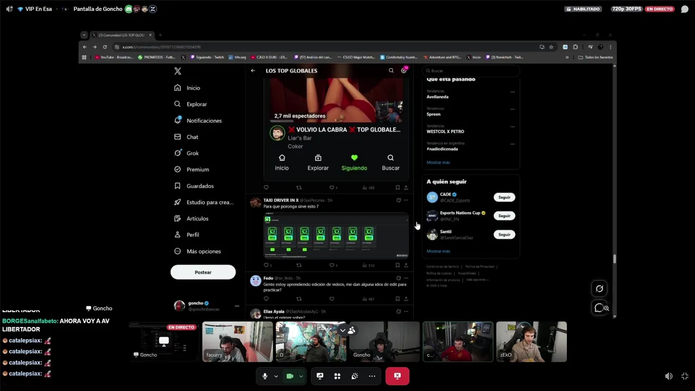Viewport: 695px width, 391px height.
Task: Exit fullscreen via bottom-right arrows icon
Action: [x=685, y=376]
